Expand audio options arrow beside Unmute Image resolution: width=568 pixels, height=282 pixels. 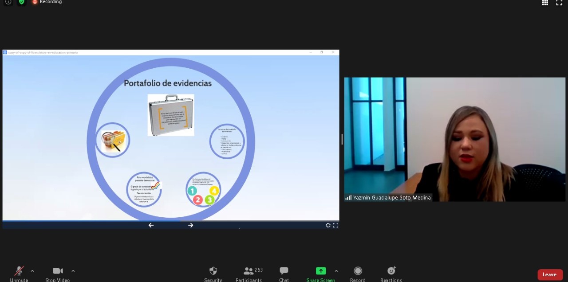tap(32, 270)
